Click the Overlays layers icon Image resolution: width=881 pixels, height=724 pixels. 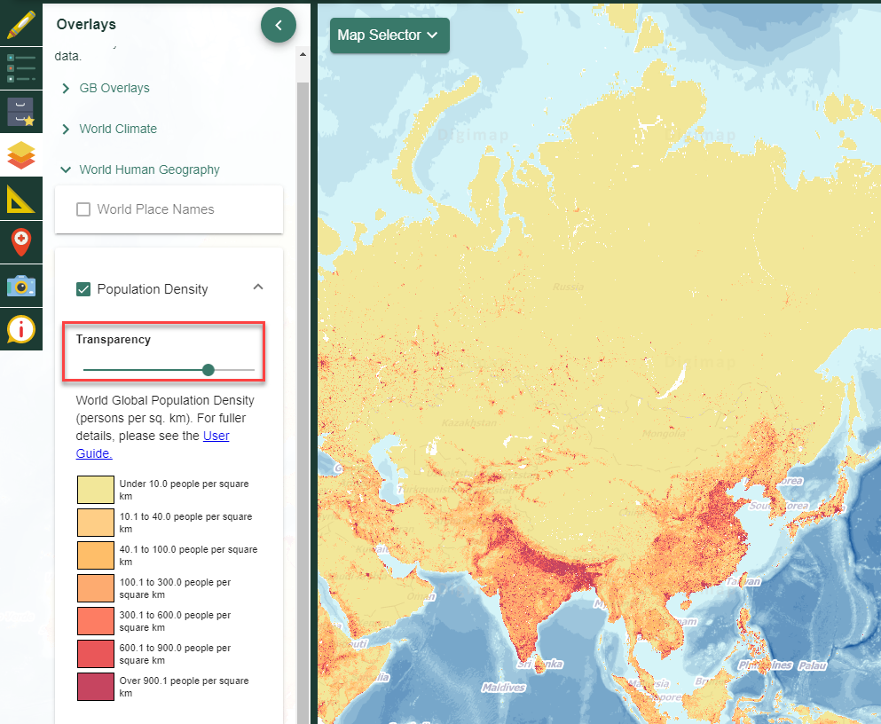tap(21, 154)
